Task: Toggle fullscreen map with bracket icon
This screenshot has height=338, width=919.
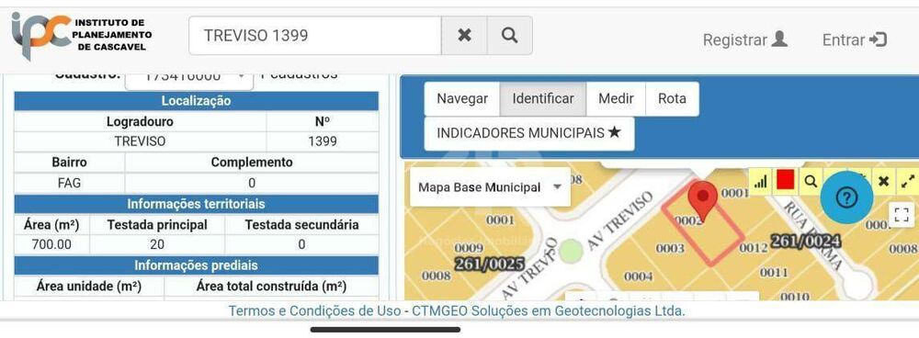Action: [x=902, y=214]
